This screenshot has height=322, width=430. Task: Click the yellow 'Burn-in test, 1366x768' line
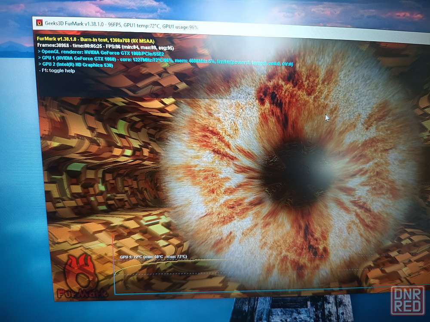coord(95,40)
